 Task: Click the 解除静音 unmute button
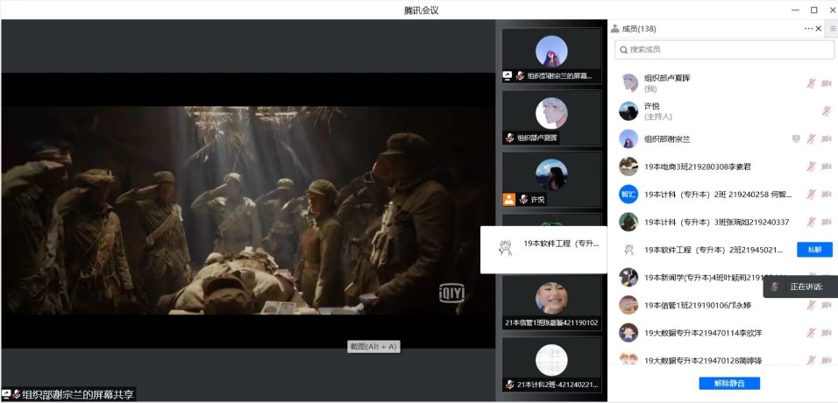pos(729,383)
